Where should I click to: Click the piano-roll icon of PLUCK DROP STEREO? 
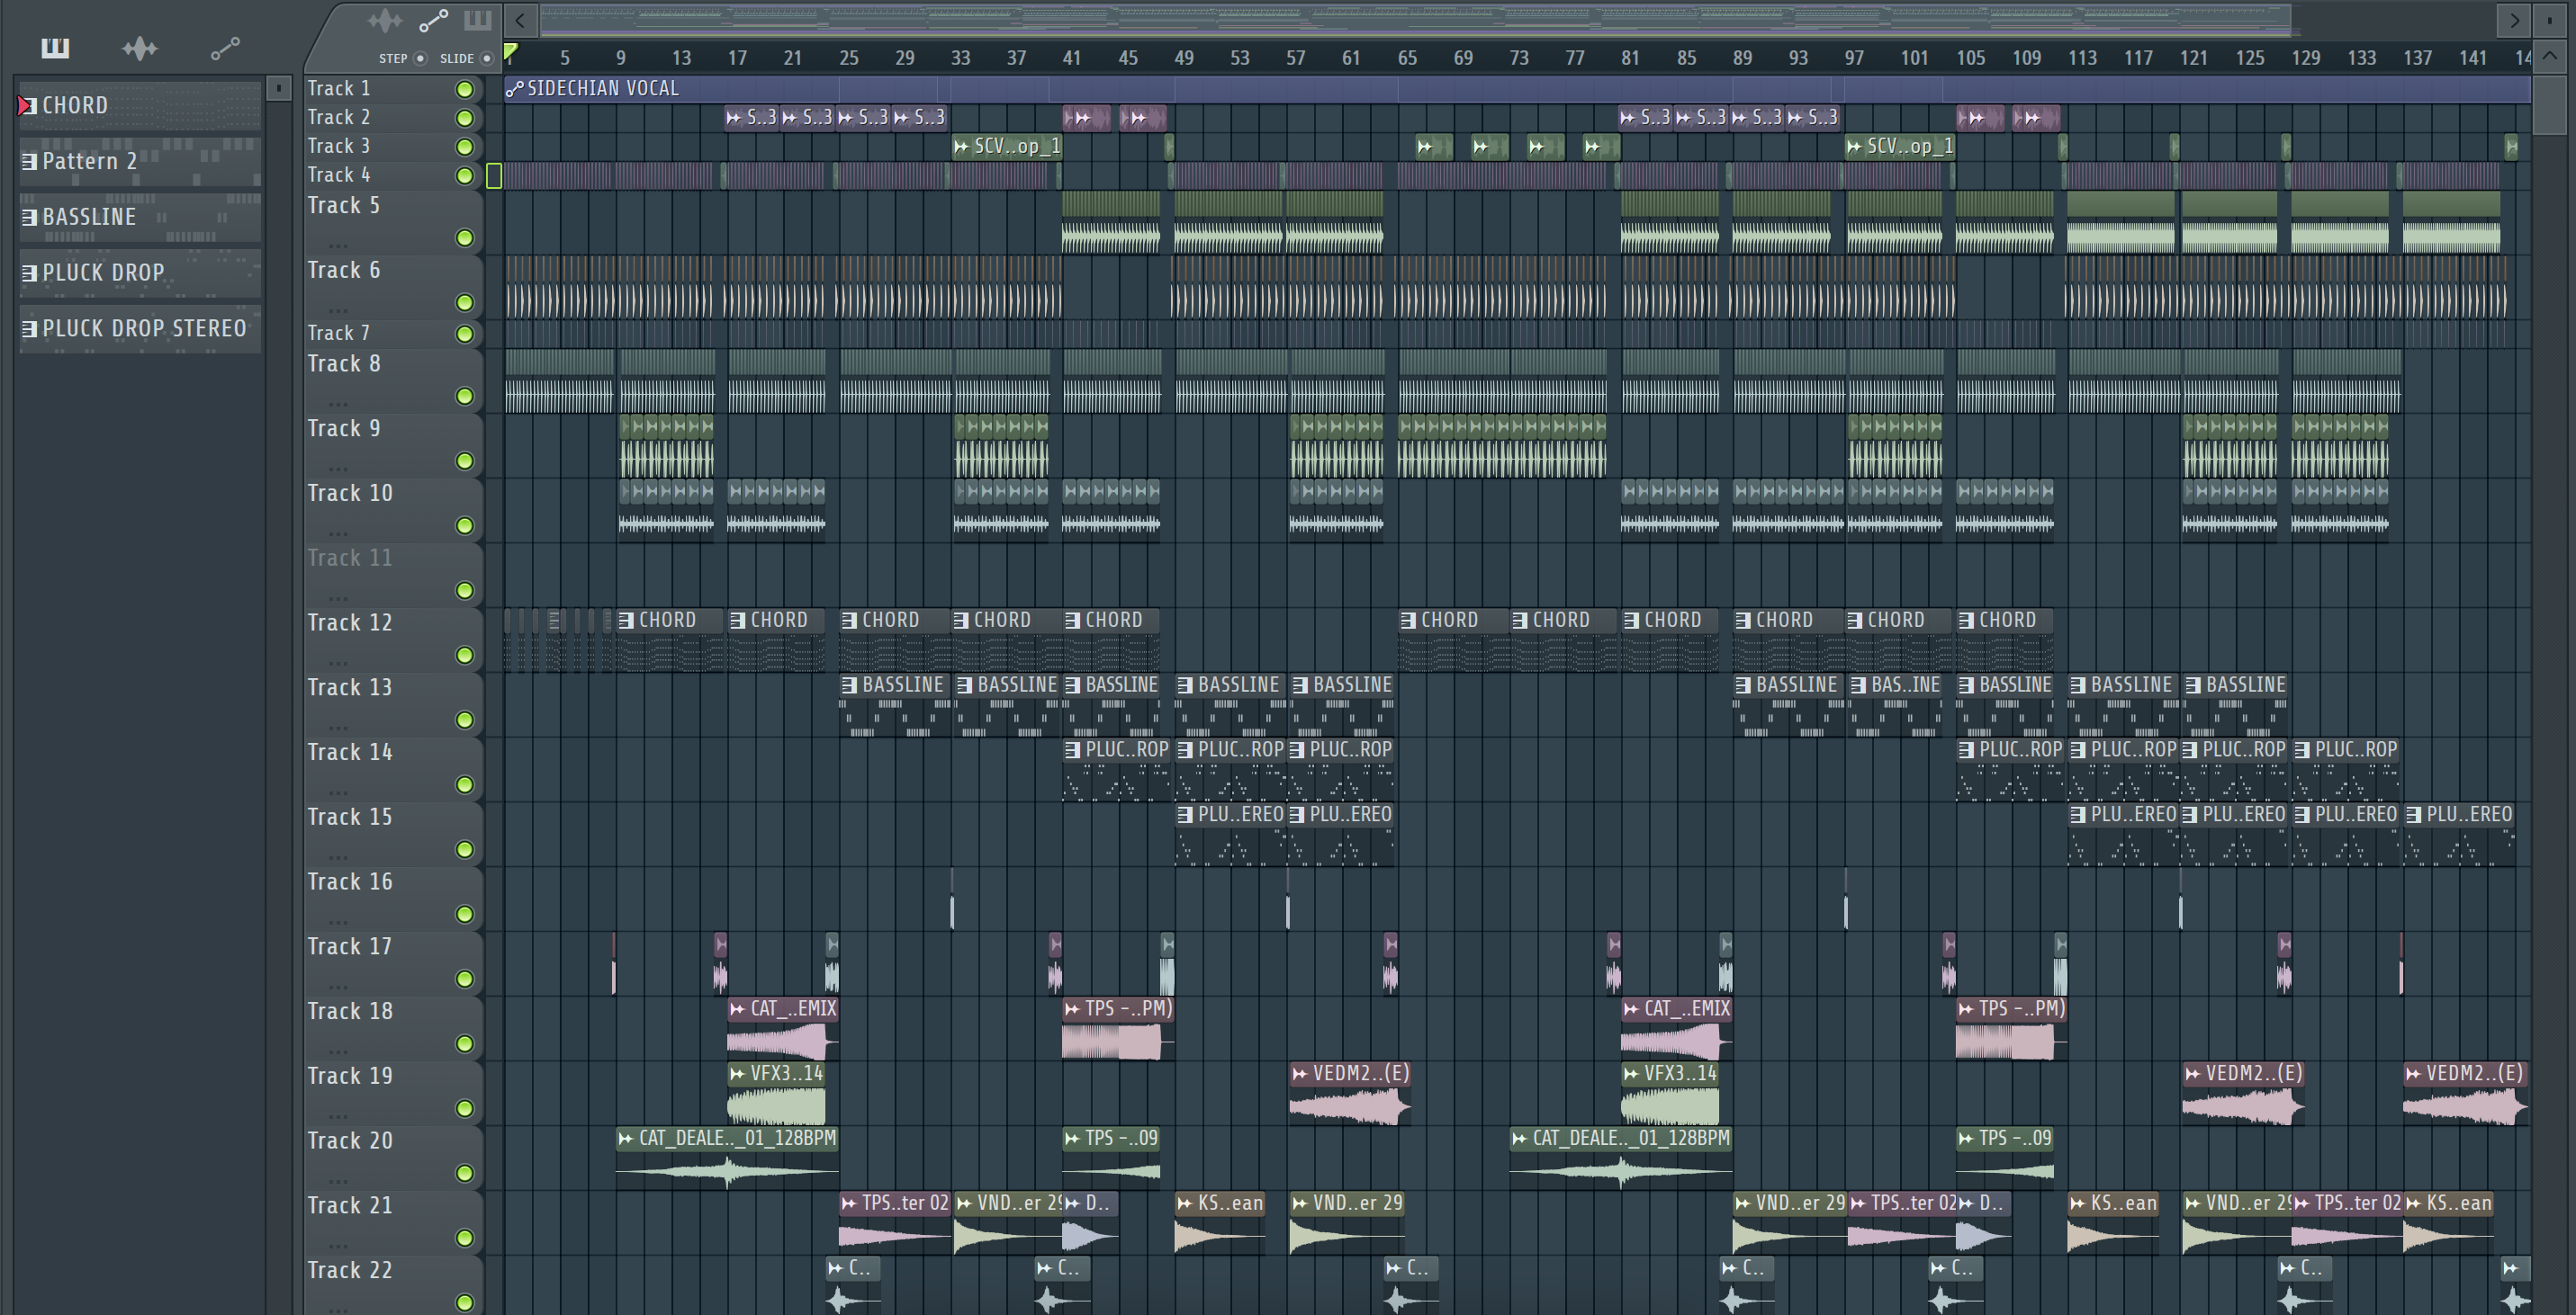[x=30, y=329]
